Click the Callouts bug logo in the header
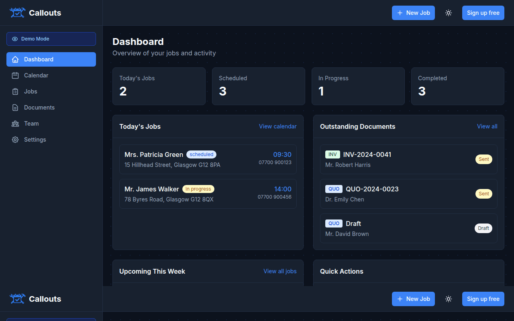Image resolution: width=514 pixels, height=321 pixels. pyautogui.click(x=17, y=12)
